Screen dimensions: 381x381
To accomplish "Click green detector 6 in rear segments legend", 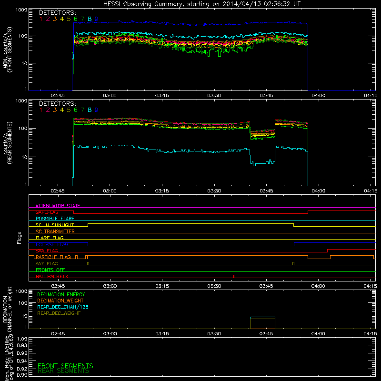I will click(76, 110).
